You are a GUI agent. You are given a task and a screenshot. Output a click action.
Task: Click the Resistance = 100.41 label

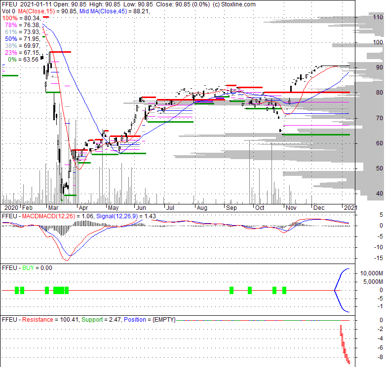pyautogui.click(x=50, y=320)
